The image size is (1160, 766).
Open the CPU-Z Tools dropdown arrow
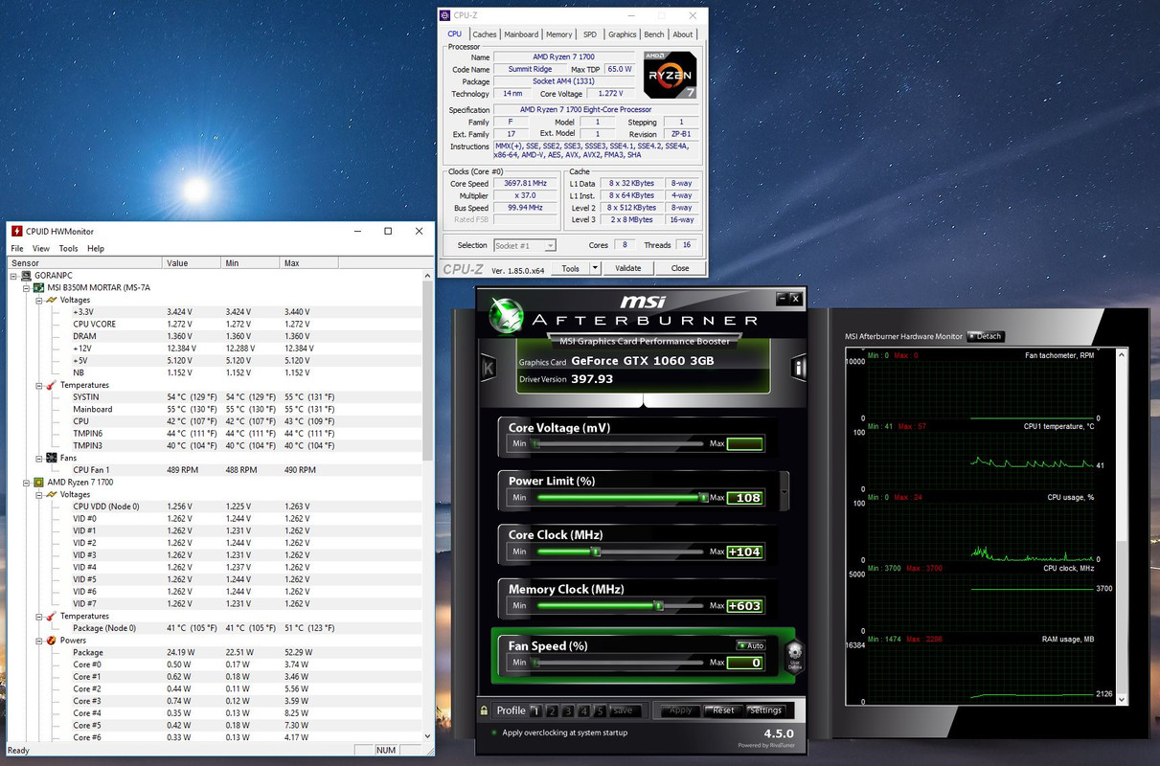pos(595,268)
